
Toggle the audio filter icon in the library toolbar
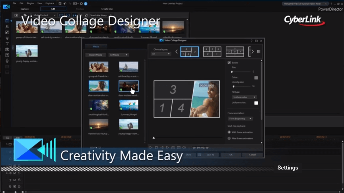click(74, 15)
